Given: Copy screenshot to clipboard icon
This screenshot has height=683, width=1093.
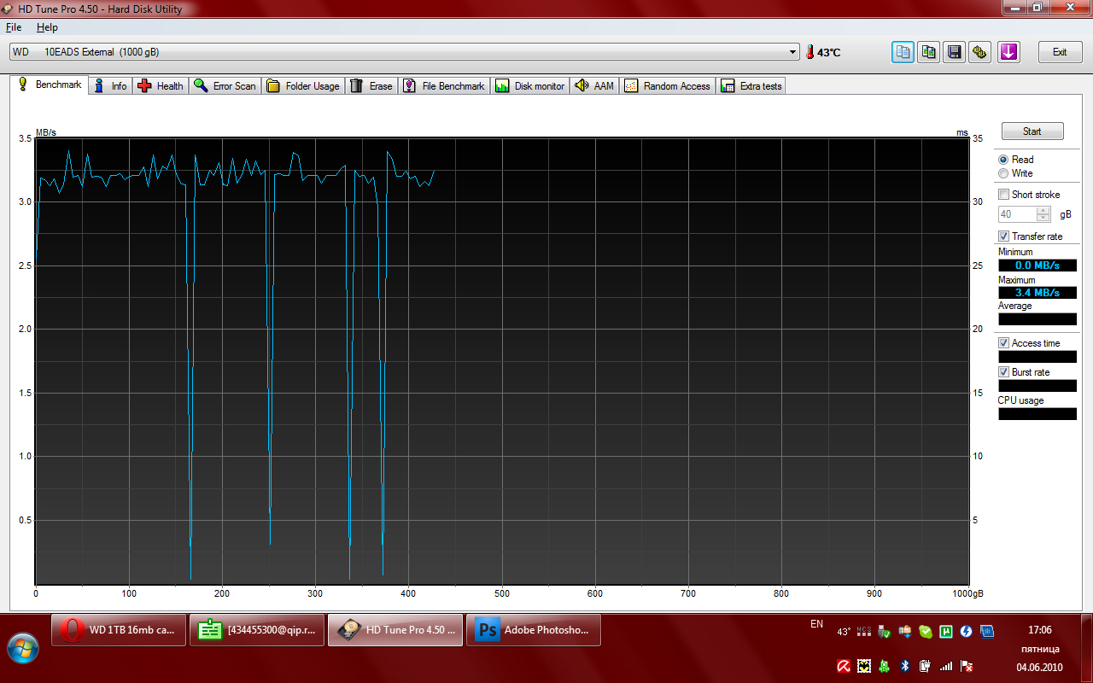Looking at the screenshot, I should pyautogui.click(x=929, y=52).
